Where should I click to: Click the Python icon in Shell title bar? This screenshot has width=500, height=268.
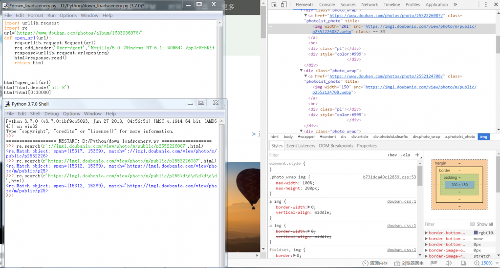pyautogui.click(x=6, y=103)
